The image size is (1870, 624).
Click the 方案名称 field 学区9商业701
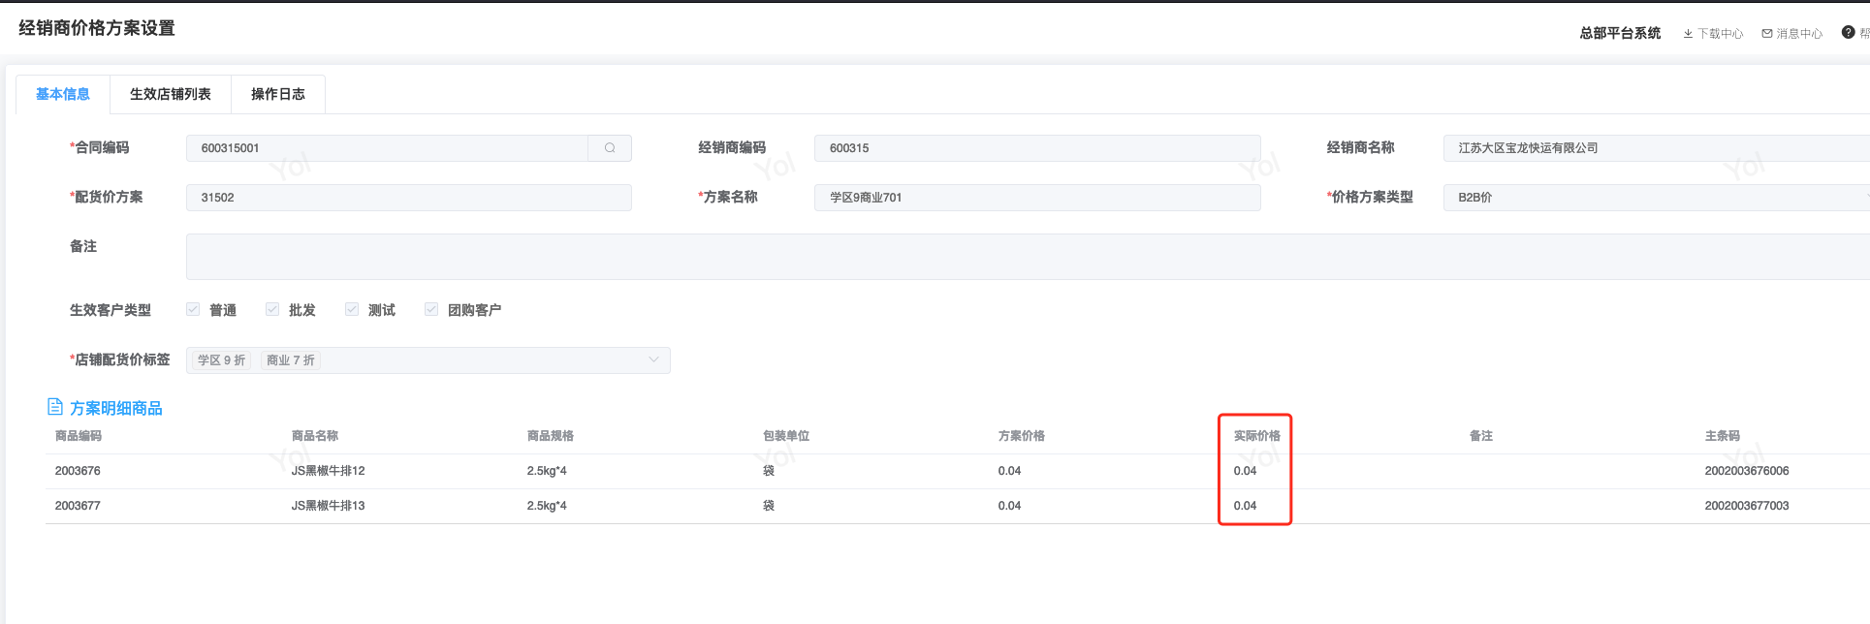[x=1037, y=198]
